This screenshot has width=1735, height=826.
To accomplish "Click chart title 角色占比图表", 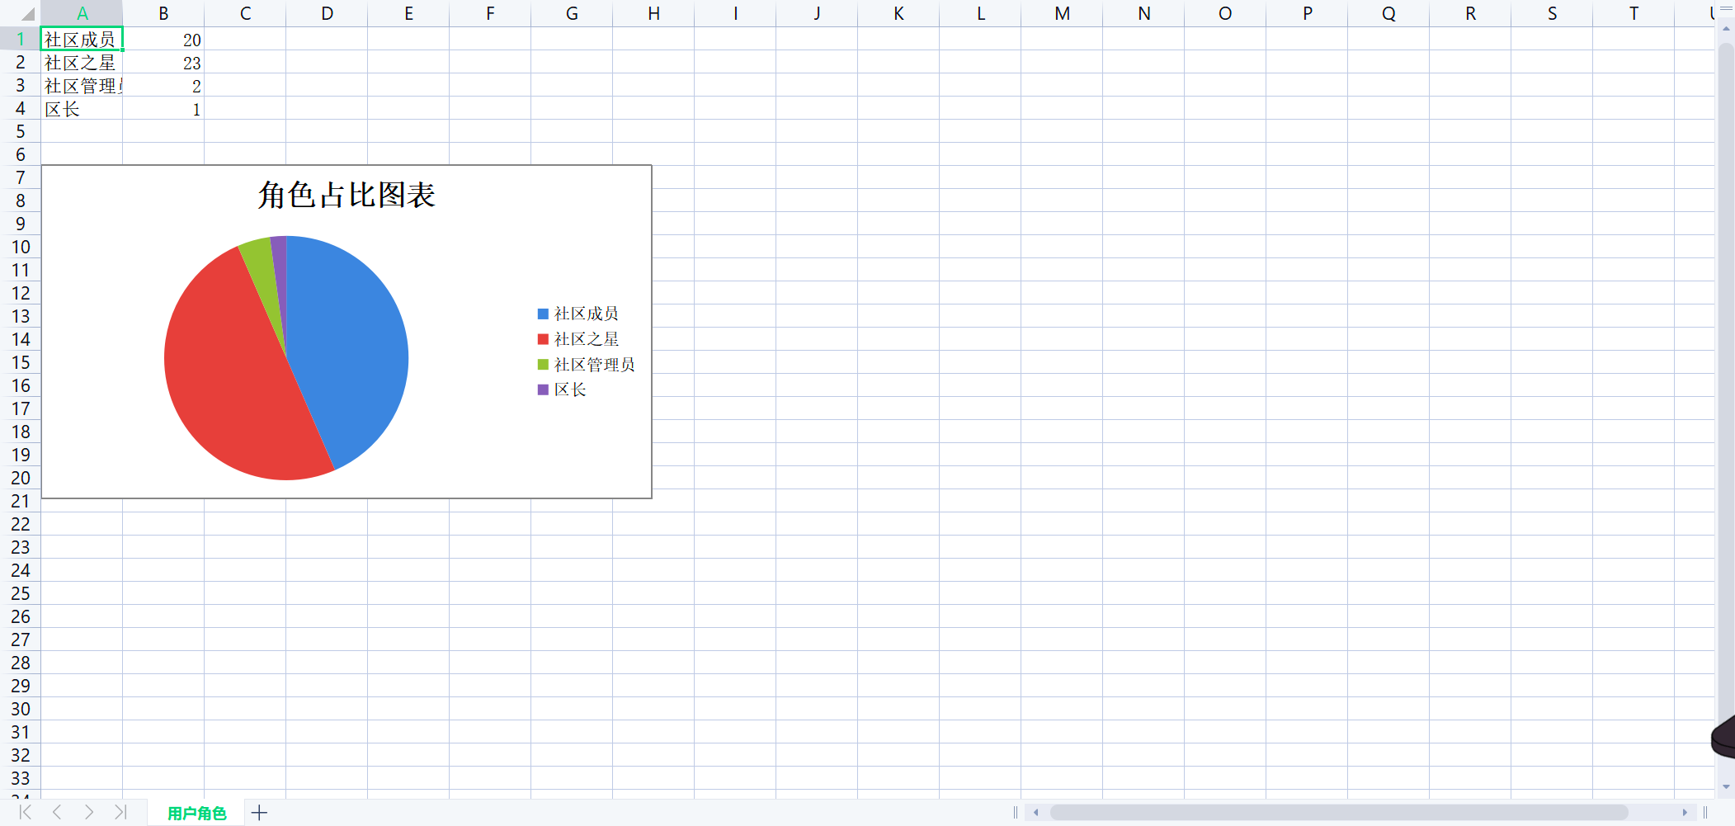I will click(x=347, y=195).
